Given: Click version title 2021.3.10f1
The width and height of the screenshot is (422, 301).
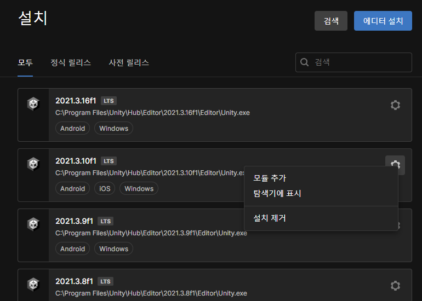Looking at the screenshot, I should tap(76, 161).
